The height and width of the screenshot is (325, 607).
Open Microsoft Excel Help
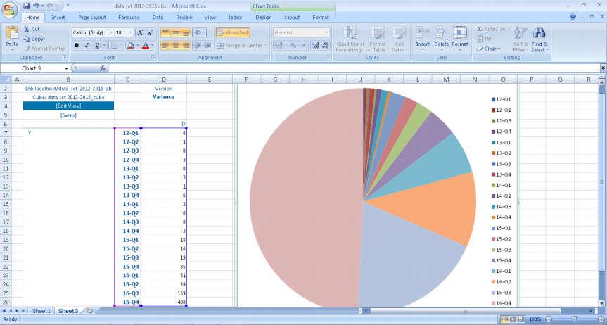click(573, 18)
